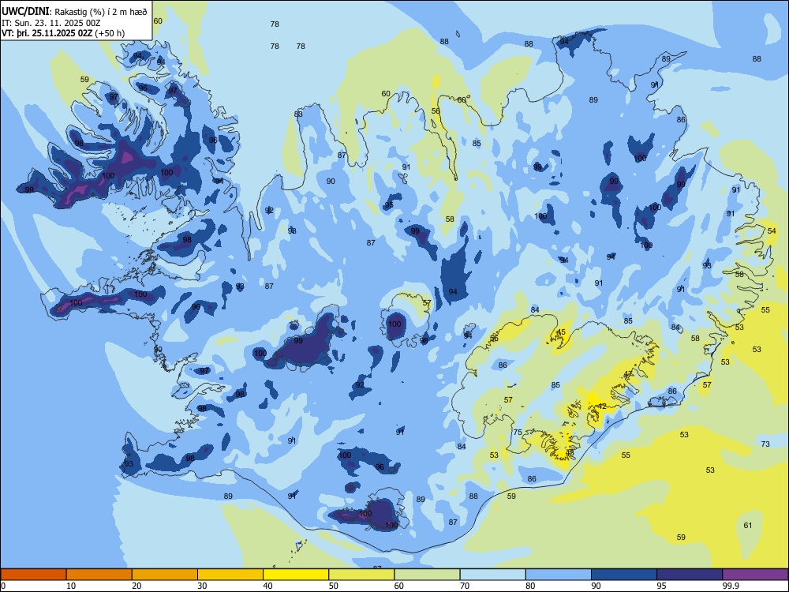Click the '99.9' legend scale label
Viewport: 789px width, 592px height.
[730, 586]
